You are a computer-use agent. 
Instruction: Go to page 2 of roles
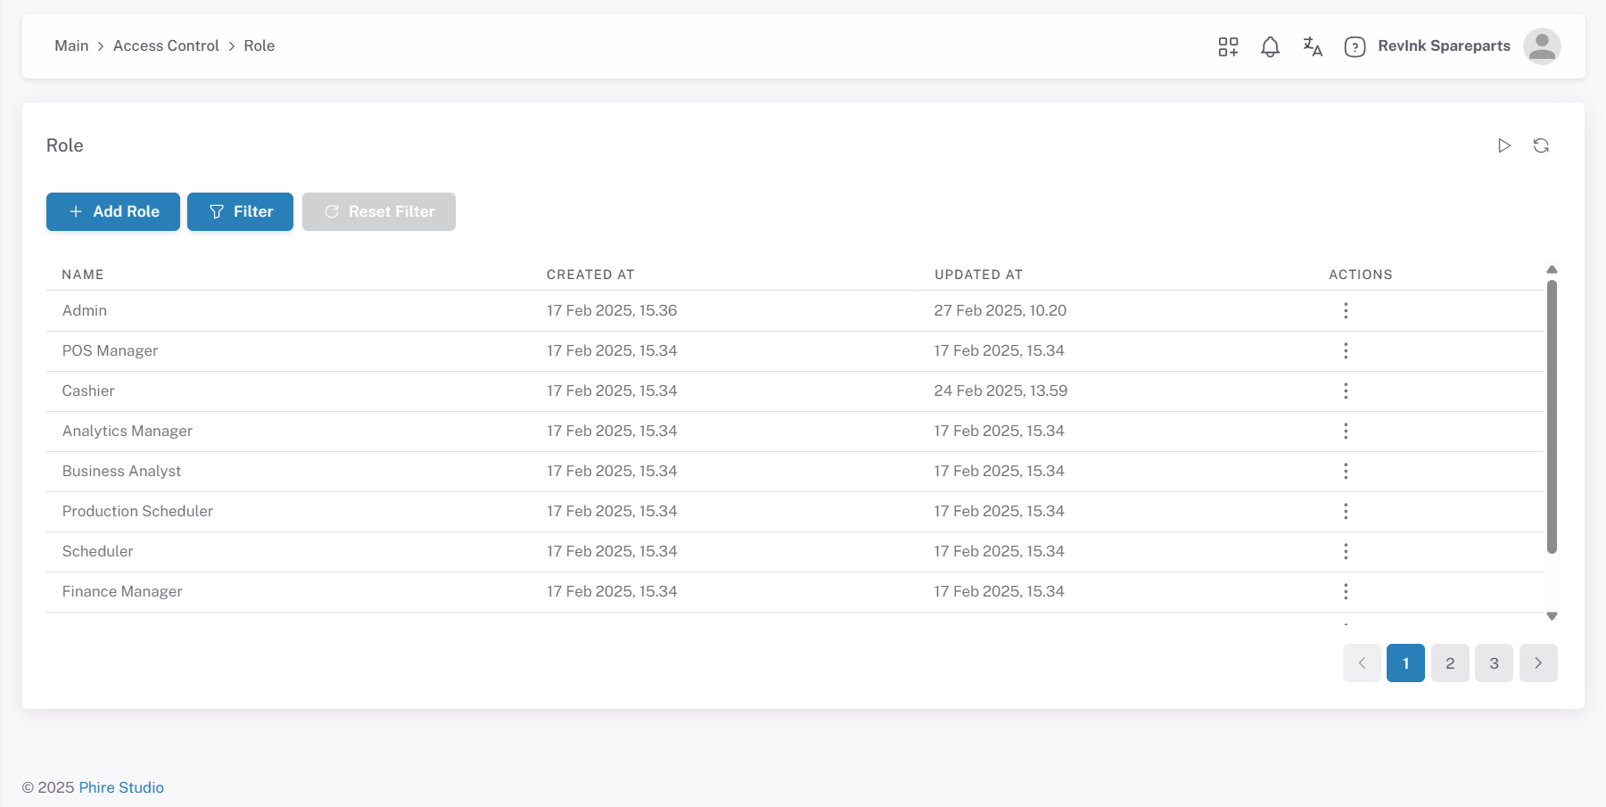click(1450, 663)
